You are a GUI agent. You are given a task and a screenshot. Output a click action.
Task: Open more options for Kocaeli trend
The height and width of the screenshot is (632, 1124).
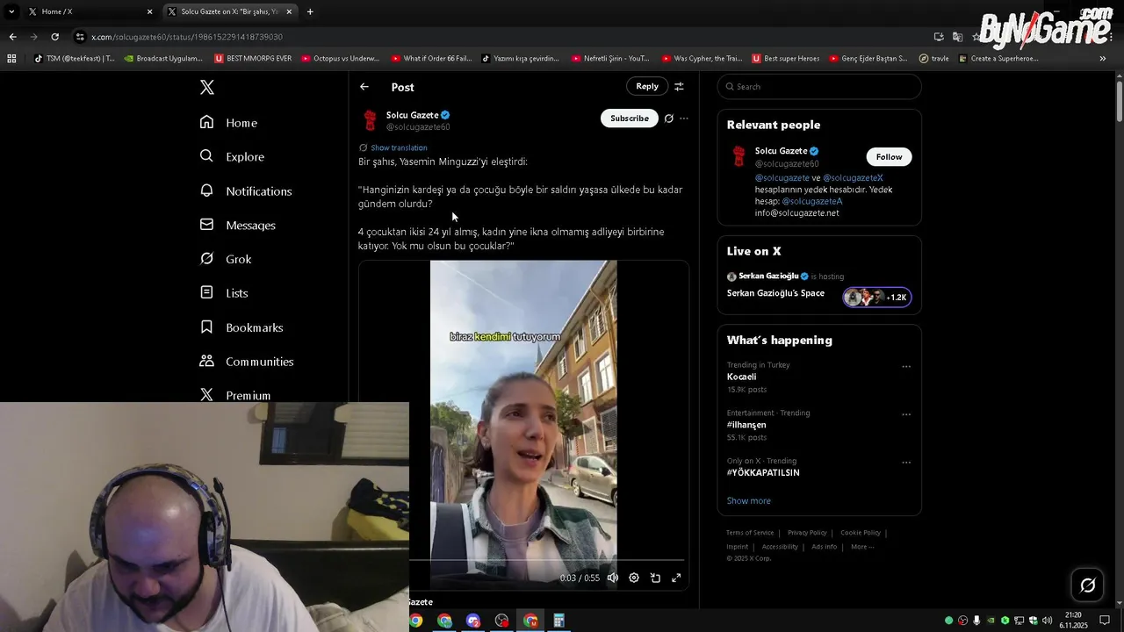(906, 367)
